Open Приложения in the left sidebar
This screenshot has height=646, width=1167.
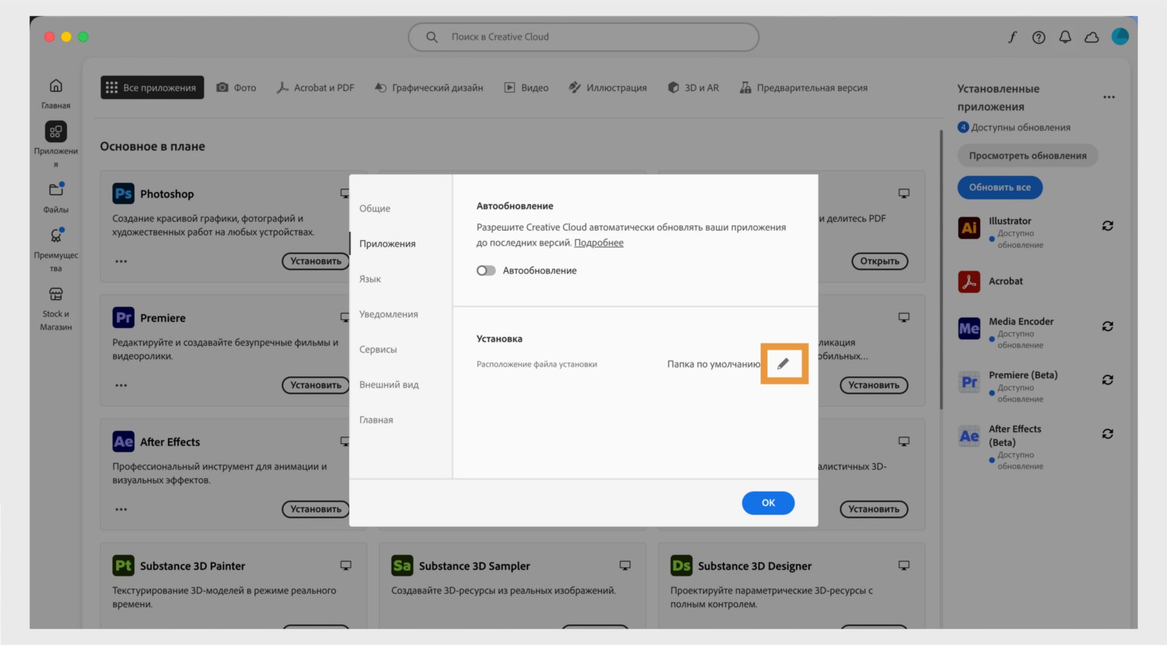pos(56,144)
